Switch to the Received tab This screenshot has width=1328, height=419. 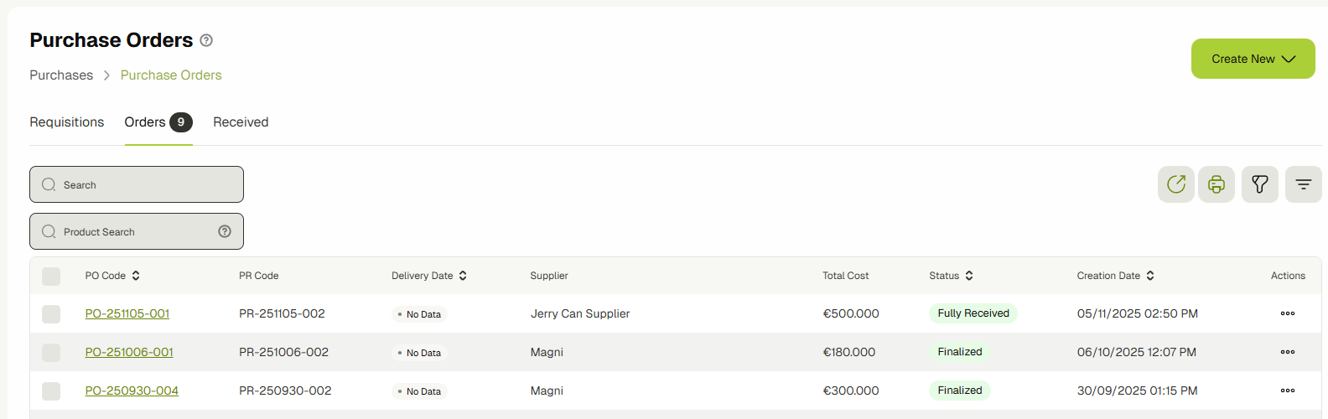(x=241, y=122)
